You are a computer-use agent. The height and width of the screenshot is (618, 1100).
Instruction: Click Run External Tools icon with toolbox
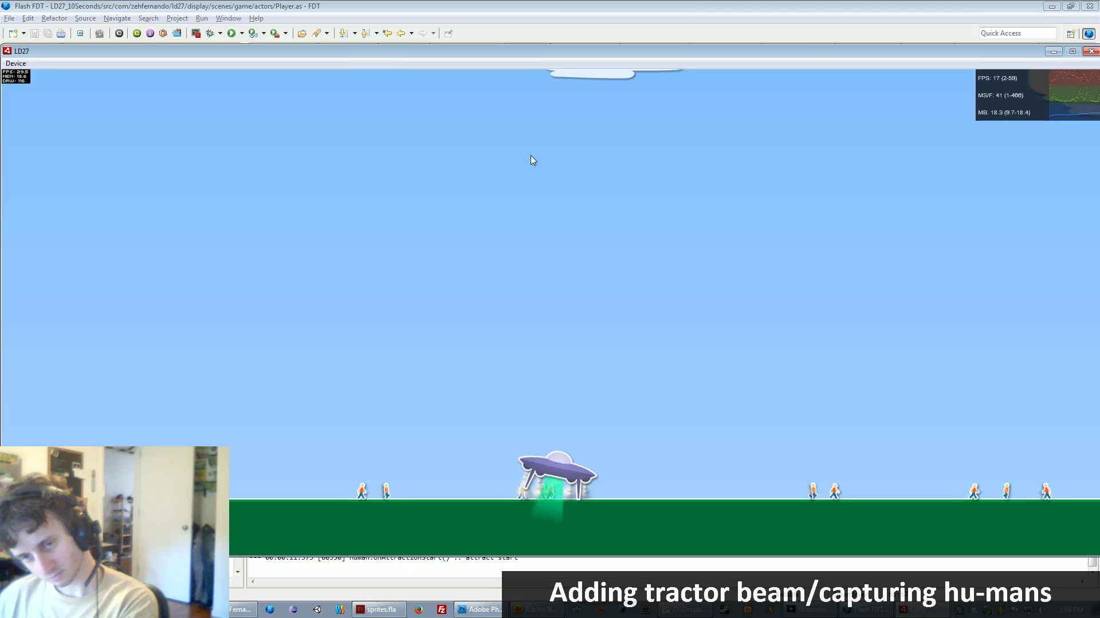(x=275, y=33)
